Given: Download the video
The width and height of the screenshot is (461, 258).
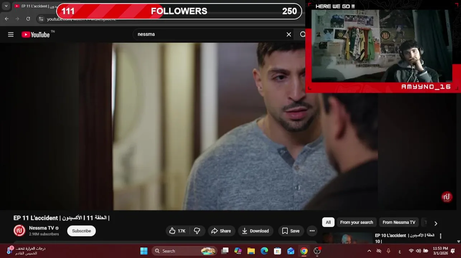Looking at the screenshot, I should (x=255, y=231).
